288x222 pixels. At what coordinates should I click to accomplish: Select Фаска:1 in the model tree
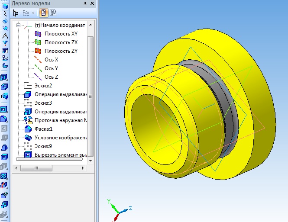tap(44, 129)
